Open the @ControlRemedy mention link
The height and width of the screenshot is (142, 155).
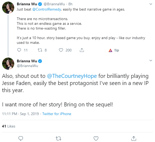point(47,10)
